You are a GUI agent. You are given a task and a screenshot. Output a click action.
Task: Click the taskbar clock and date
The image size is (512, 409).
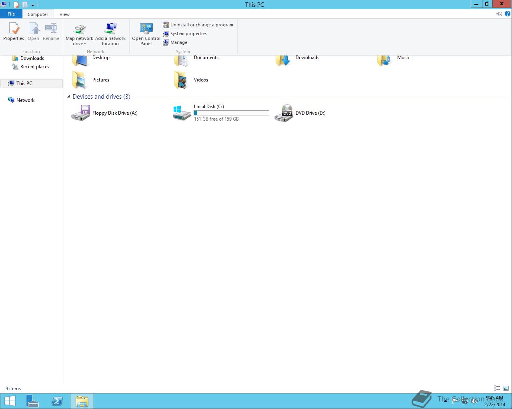(x=495, y=401)
